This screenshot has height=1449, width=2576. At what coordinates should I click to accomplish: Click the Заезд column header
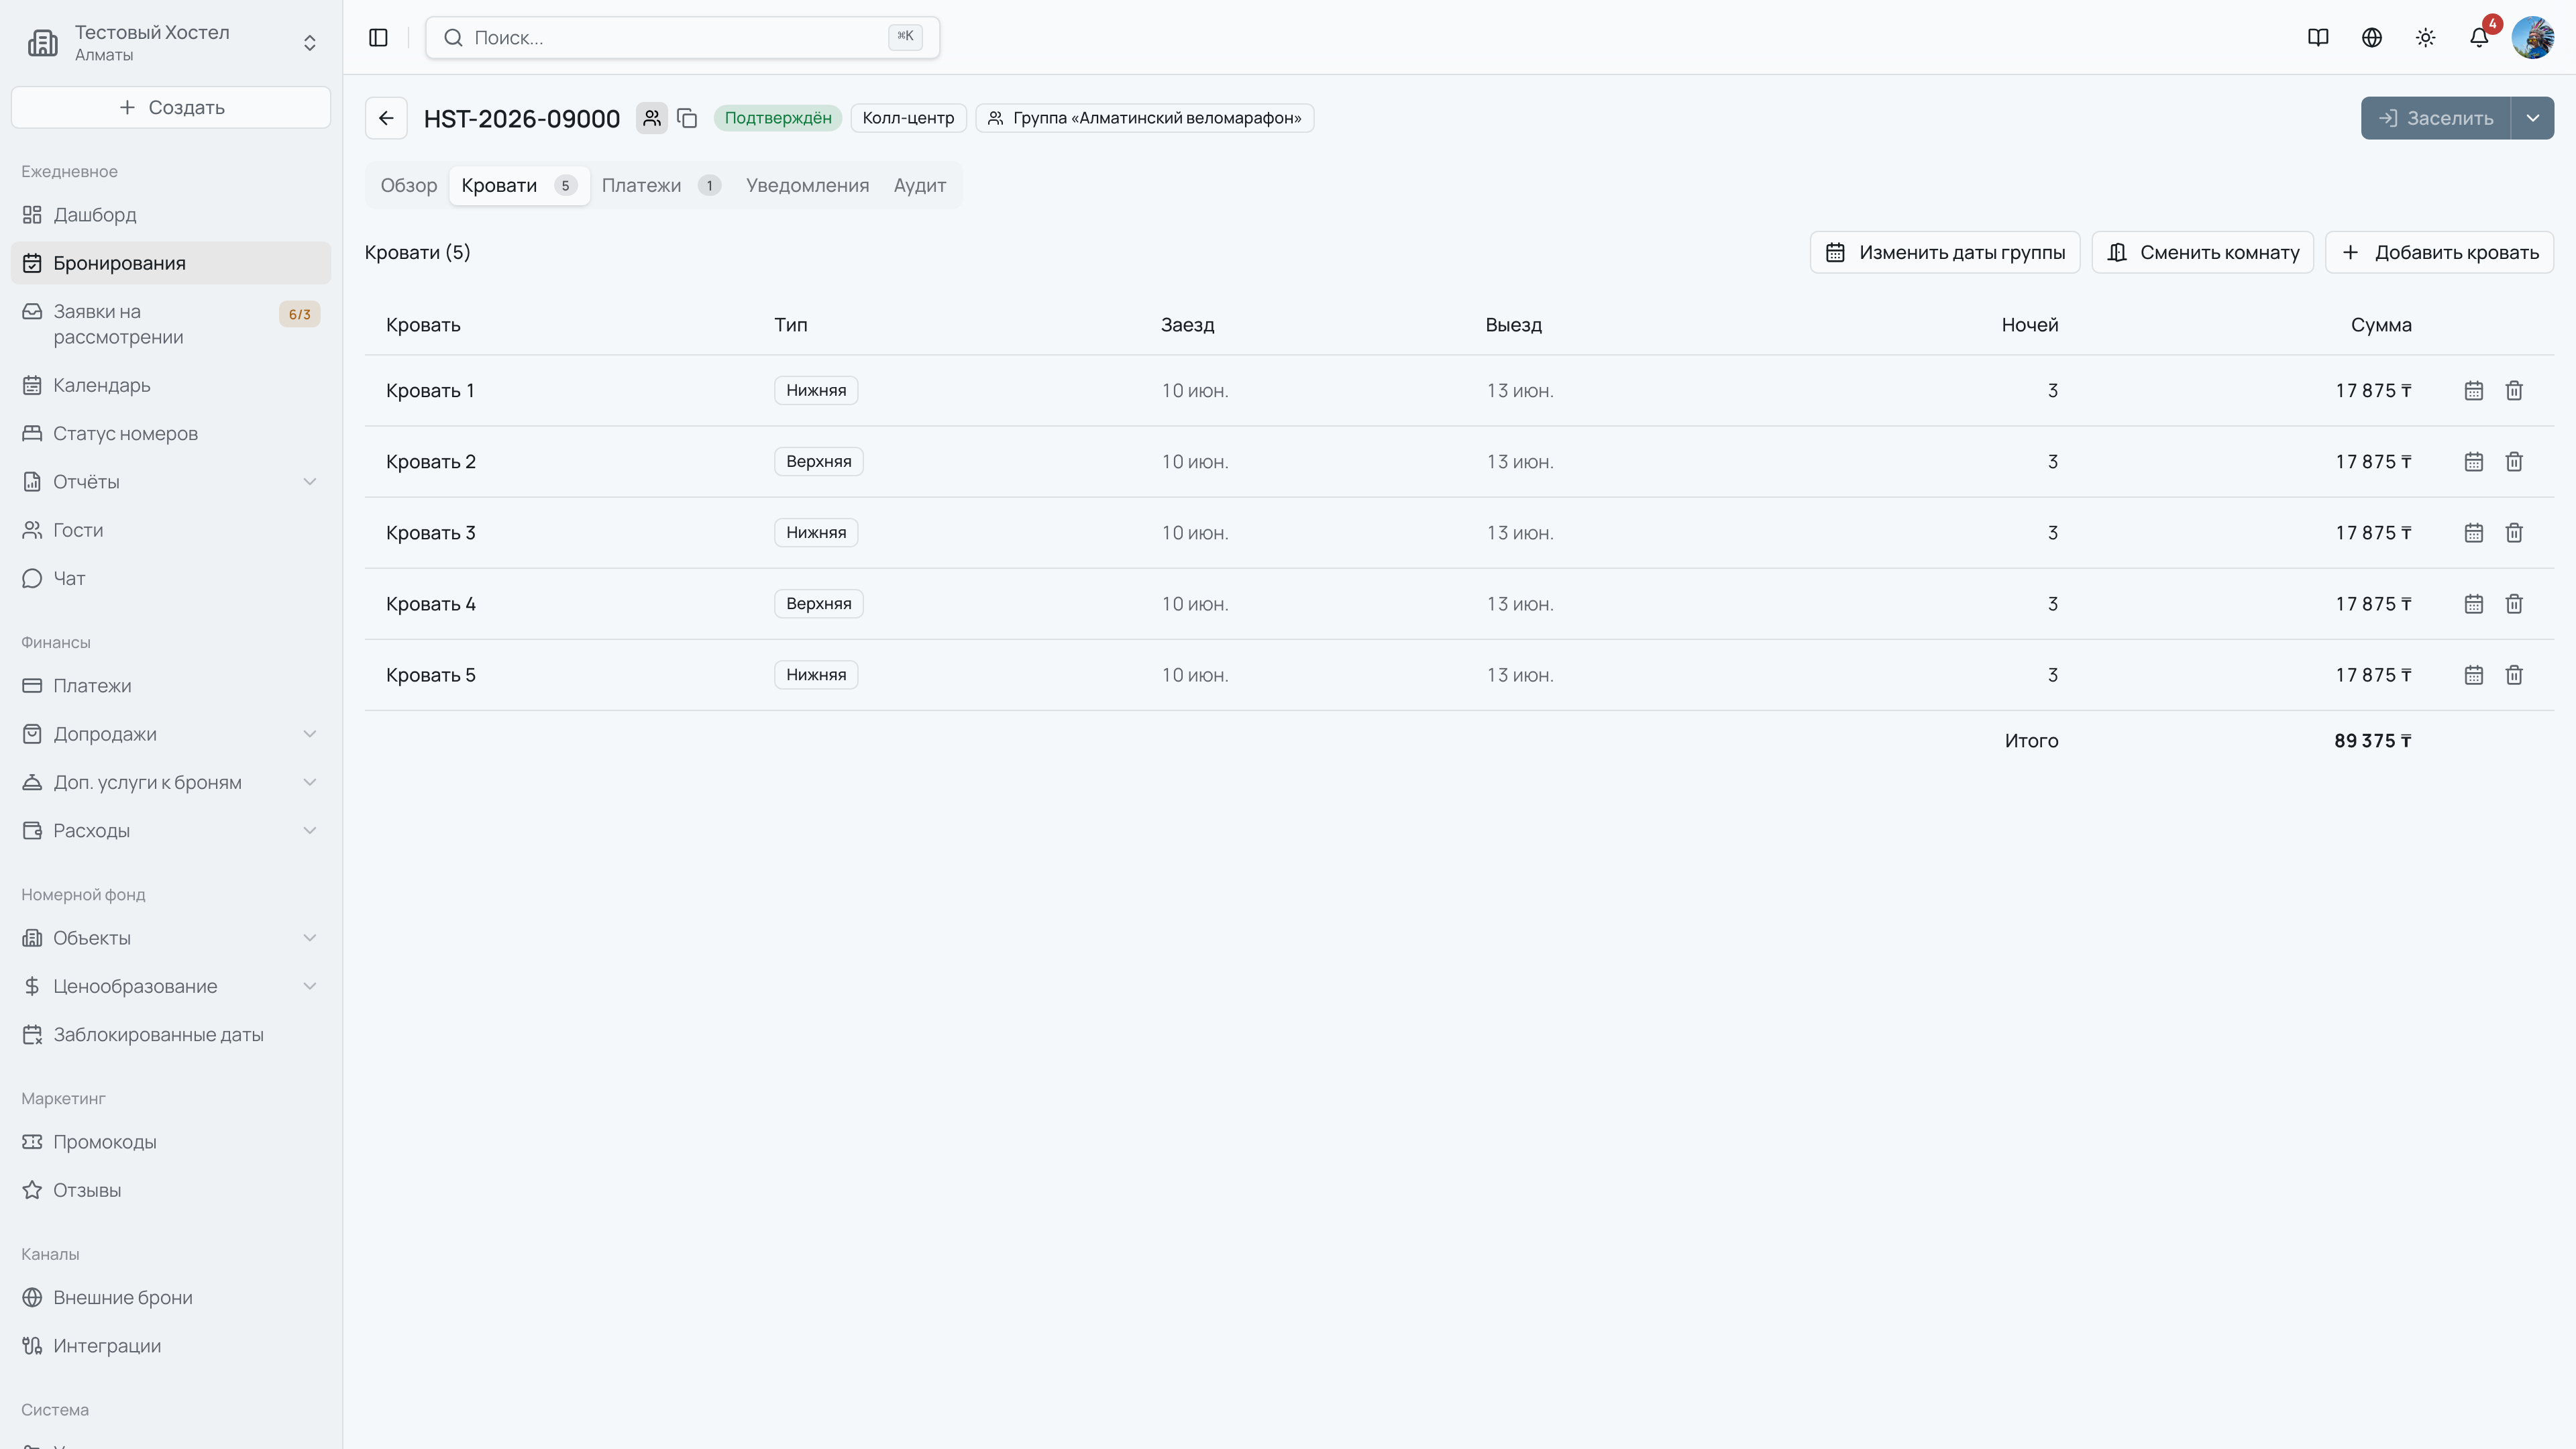click(x=1187, y=325)
